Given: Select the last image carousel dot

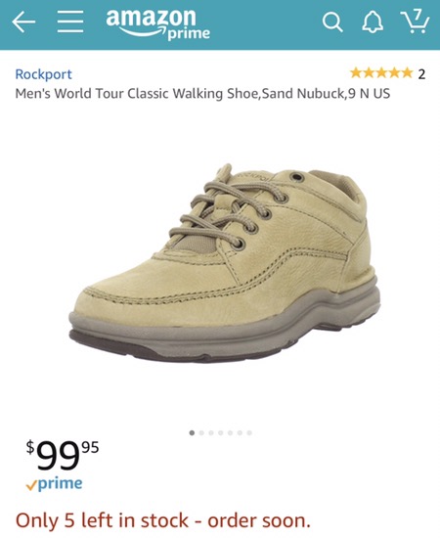Looking at the screenshot, I should point(249,433).
